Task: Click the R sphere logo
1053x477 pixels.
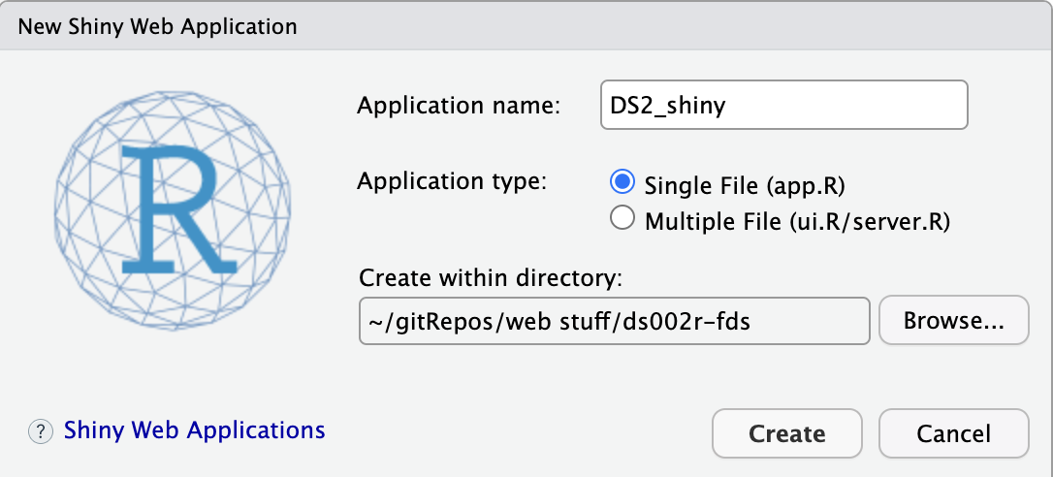Action: pos(172,209)
